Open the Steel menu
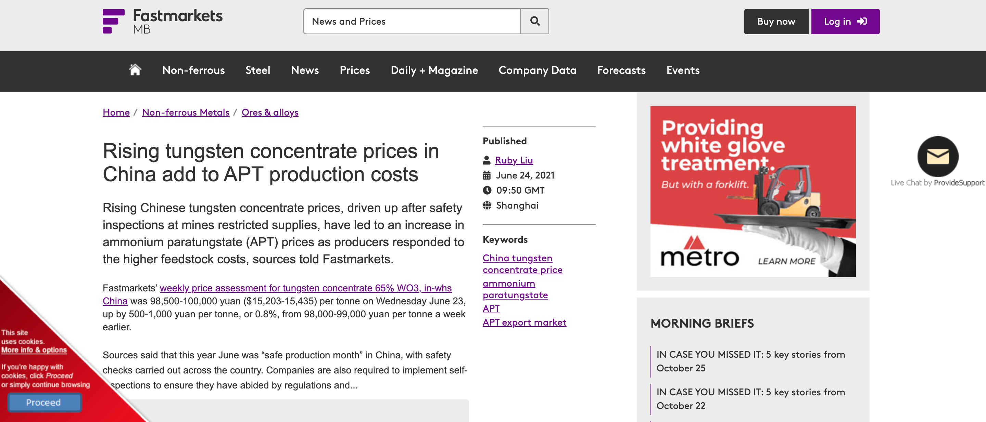The height and width of the screenshot is (422, 986). [257, 70]
